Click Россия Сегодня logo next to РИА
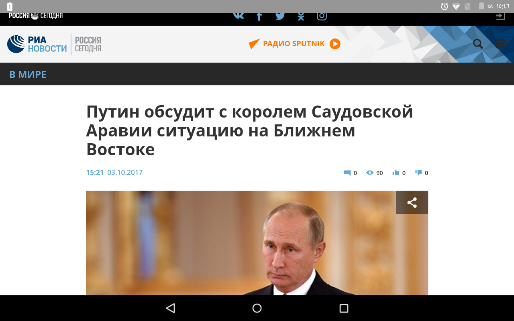The image size is (514, 321). (88, 44)
